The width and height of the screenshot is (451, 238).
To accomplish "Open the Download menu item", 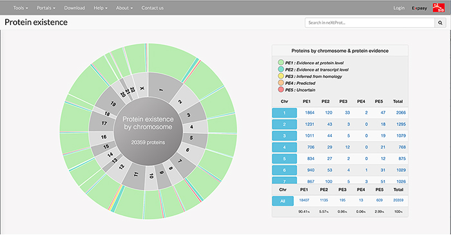I will point(75,8).
